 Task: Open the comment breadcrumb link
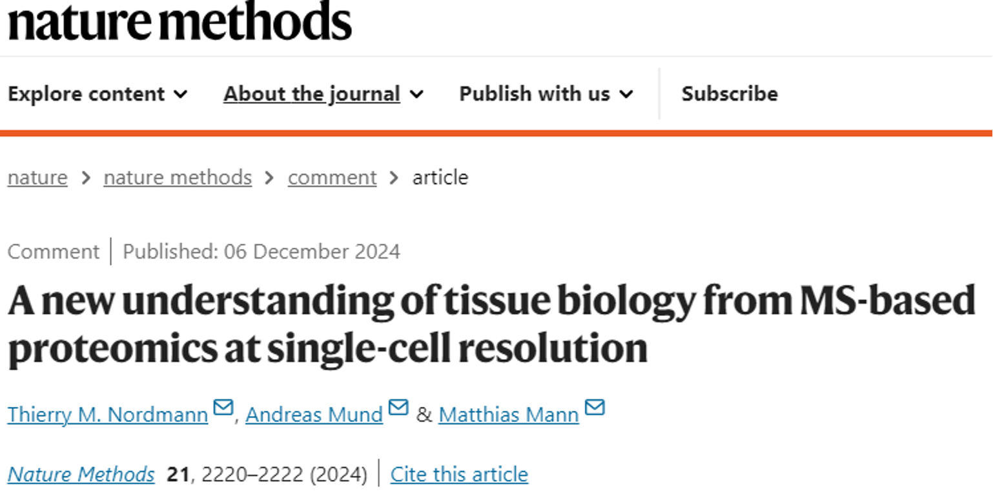click(332, 177)
